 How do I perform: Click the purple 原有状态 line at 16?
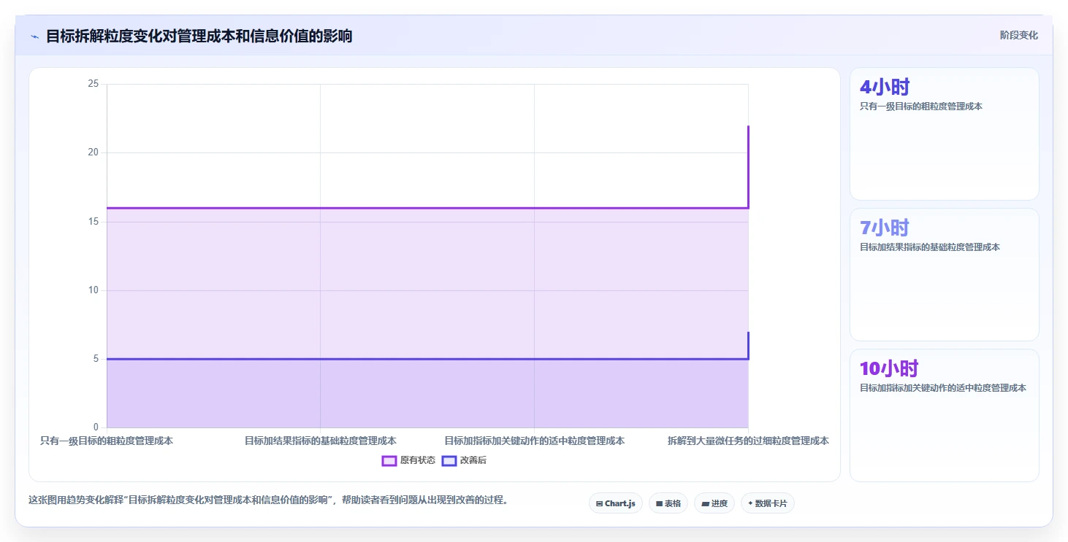(x=427, y=208)
